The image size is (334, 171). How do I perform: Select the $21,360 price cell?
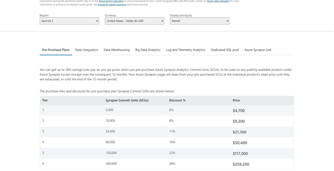click(x=239, y=132)
